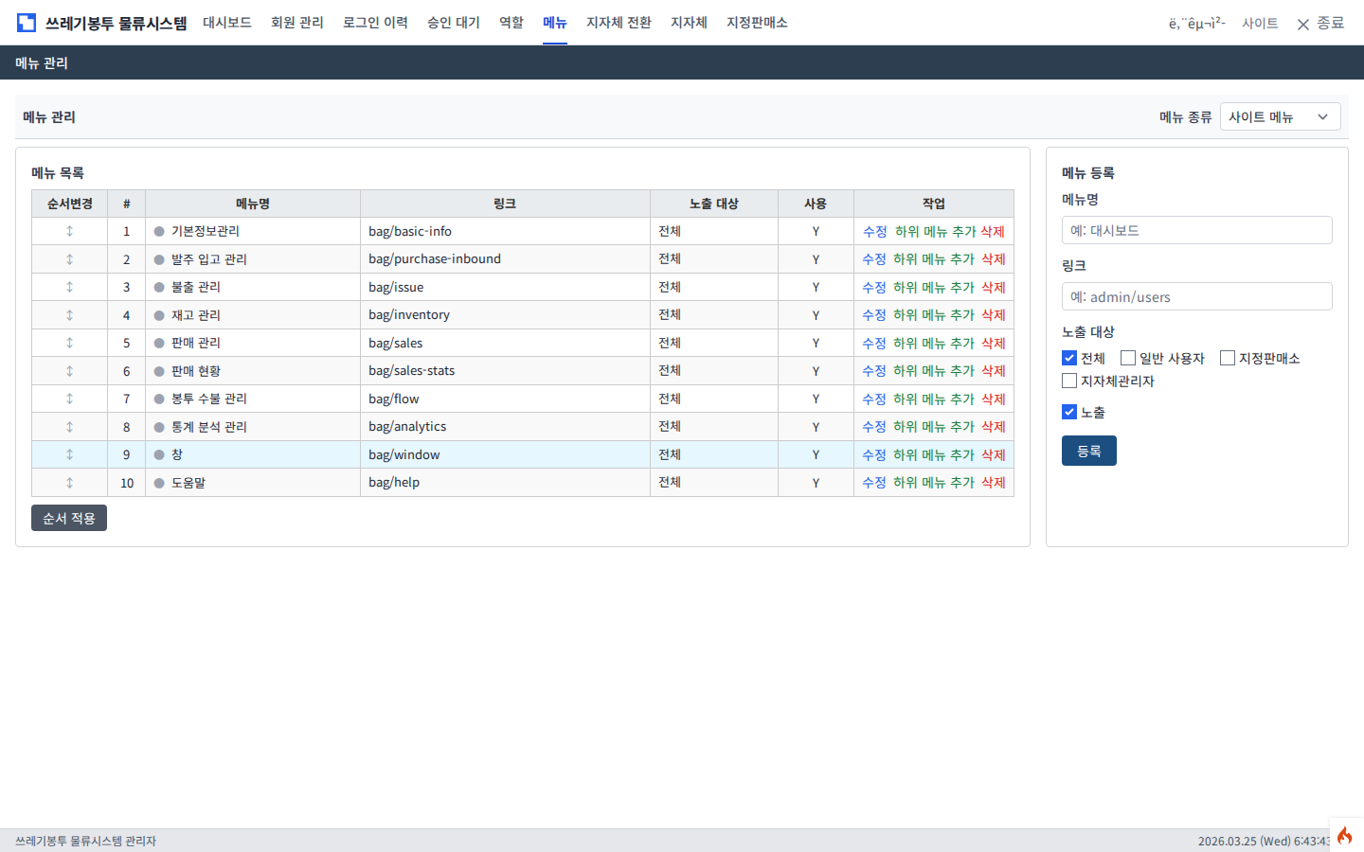Screen dimensions: 1364x852
Task: Click the flame icon in the bottom corner
Action: [x=1345, y=835]
